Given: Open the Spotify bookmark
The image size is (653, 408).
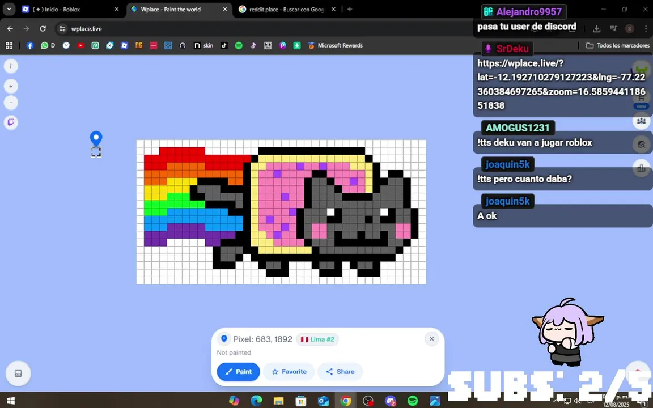Looking at the screenshot, I should pos(239,46).
